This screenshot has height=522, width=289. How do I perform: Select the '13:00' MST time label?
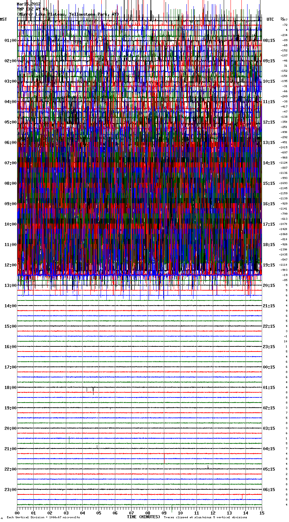point(10,286)
